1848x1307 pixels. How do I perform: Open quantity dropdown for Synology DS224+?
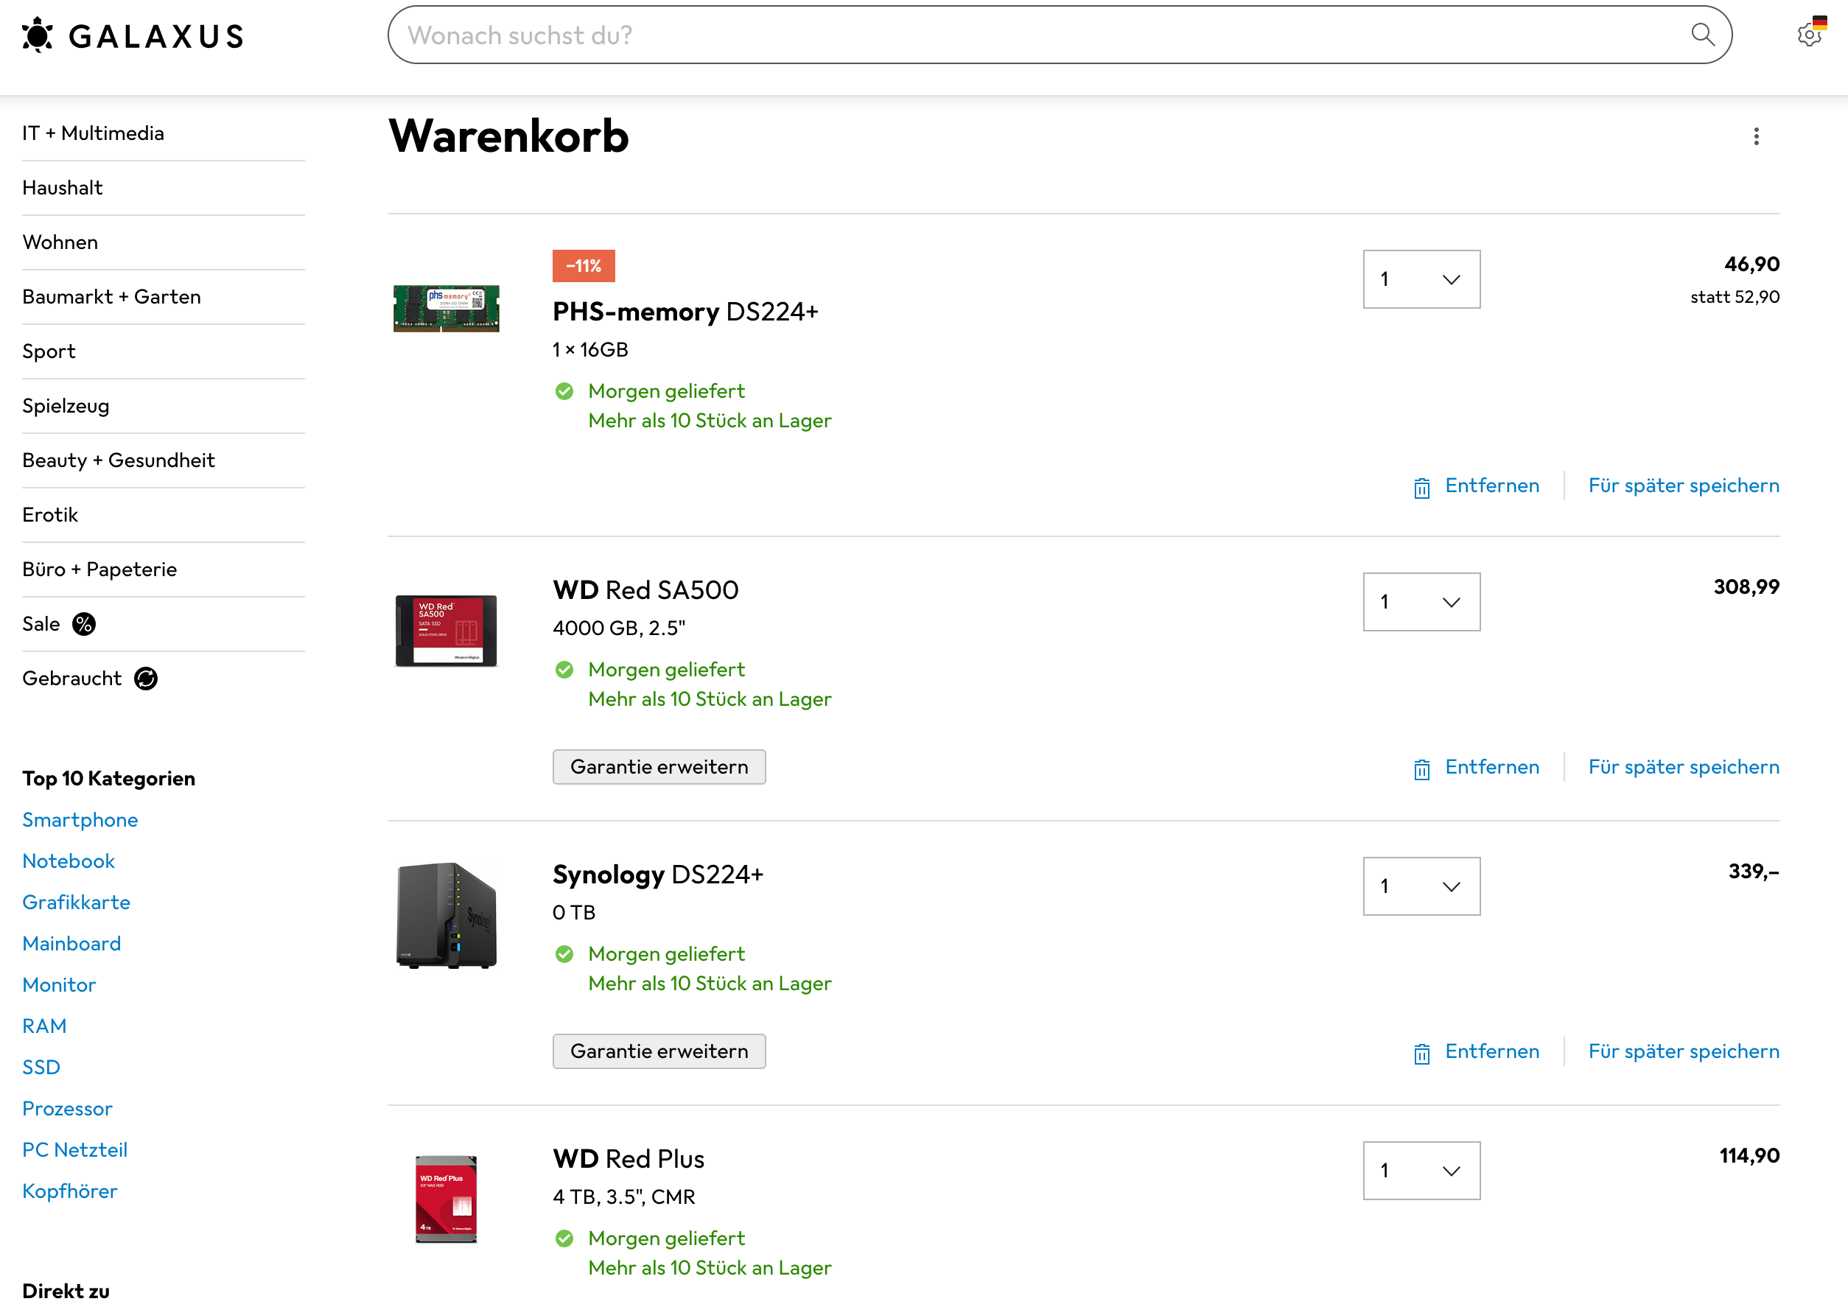point(1421,886)
